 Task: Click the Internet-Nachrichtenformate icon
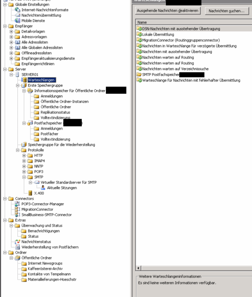(17, 10)
